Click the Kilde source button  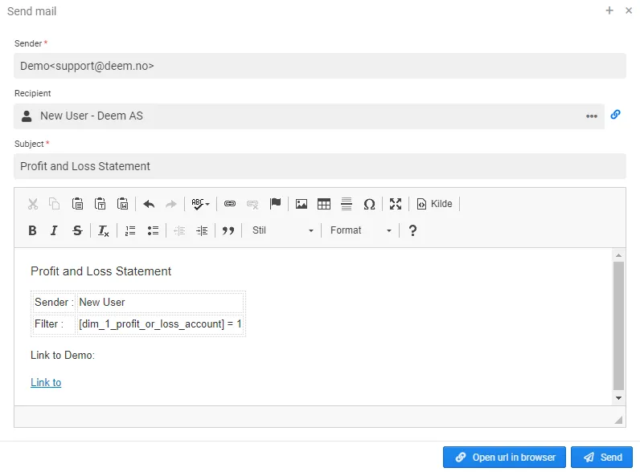434,204
